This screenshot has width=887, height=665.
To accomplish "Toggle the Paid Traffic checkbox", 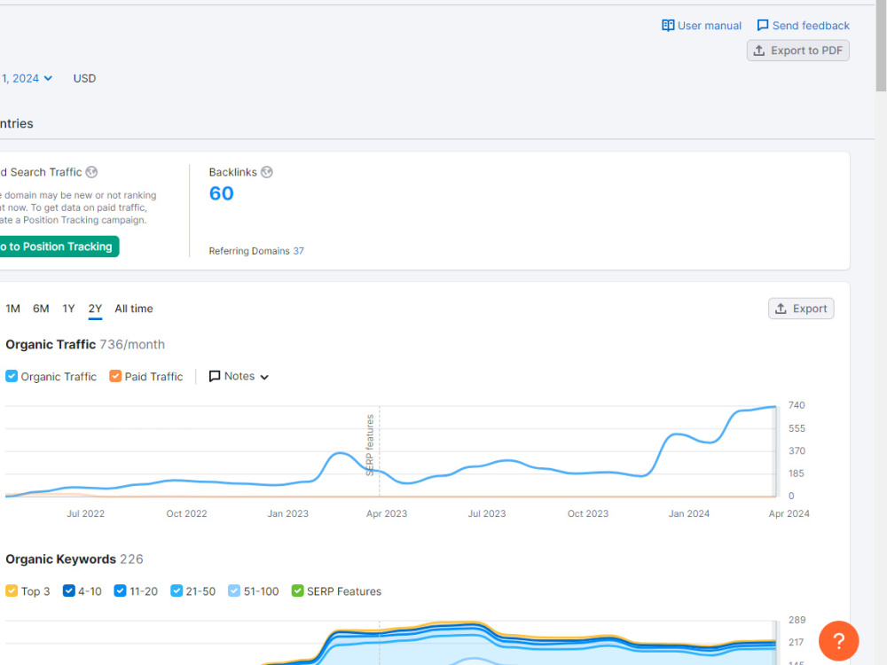I will tap(115, 377).
